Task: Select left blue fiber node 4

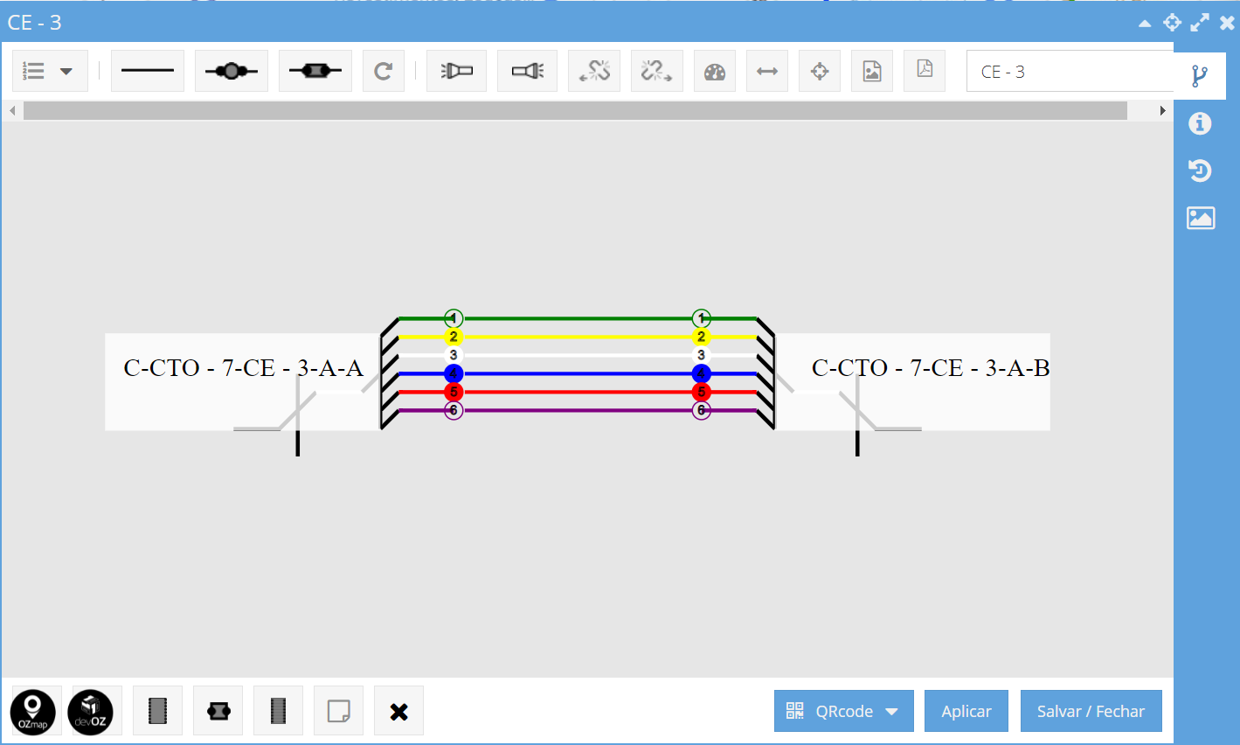Action: click(x=453, y=373)
